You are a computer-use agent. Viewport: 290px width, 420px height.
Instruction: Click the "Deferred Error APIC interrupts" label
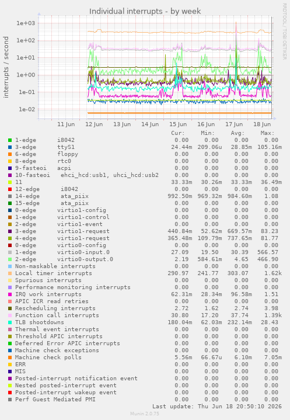coord(68,343)
